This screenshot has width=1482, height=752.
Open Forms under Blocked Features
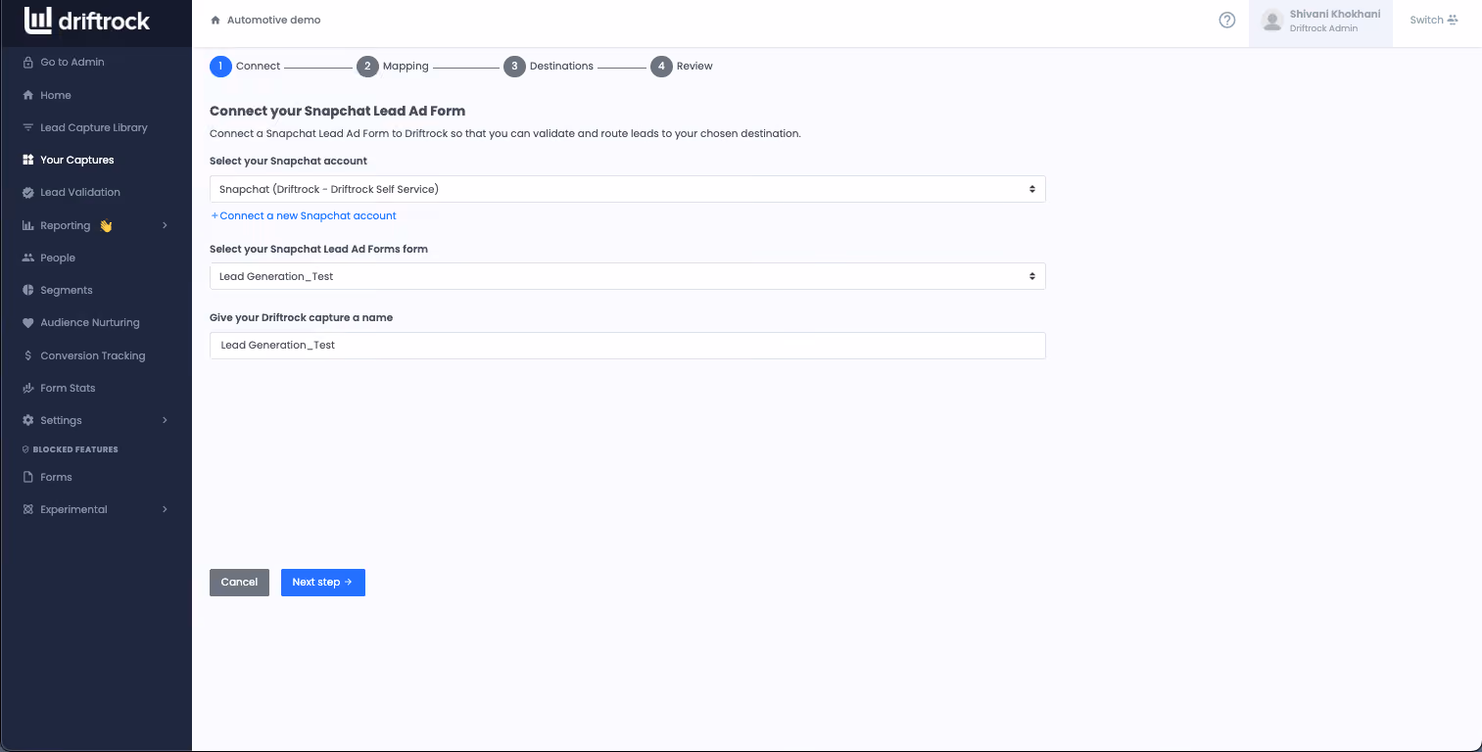pyautogui.click(x=56, y=477)
